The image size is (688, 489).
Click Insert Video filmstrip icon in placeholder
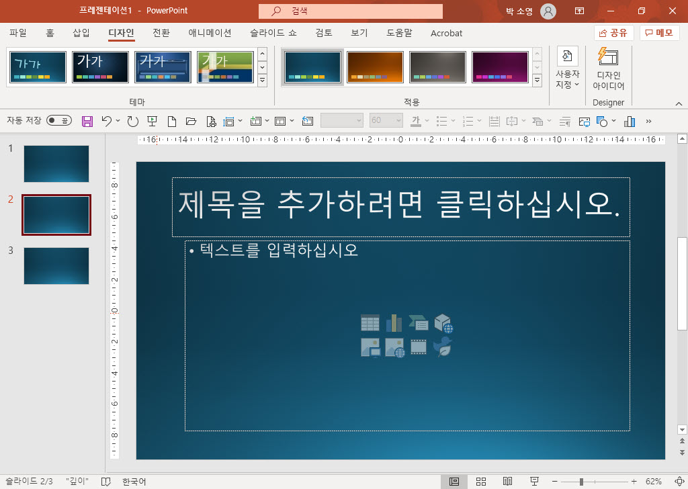click(419, 347)
